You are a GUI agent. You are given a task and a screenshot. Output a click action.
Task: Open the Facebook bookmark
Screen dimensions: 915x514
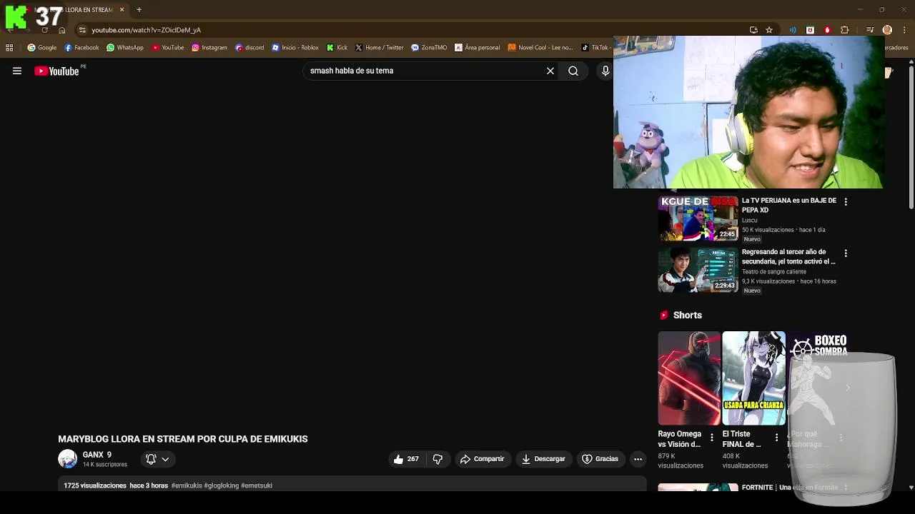pos(81,48)
